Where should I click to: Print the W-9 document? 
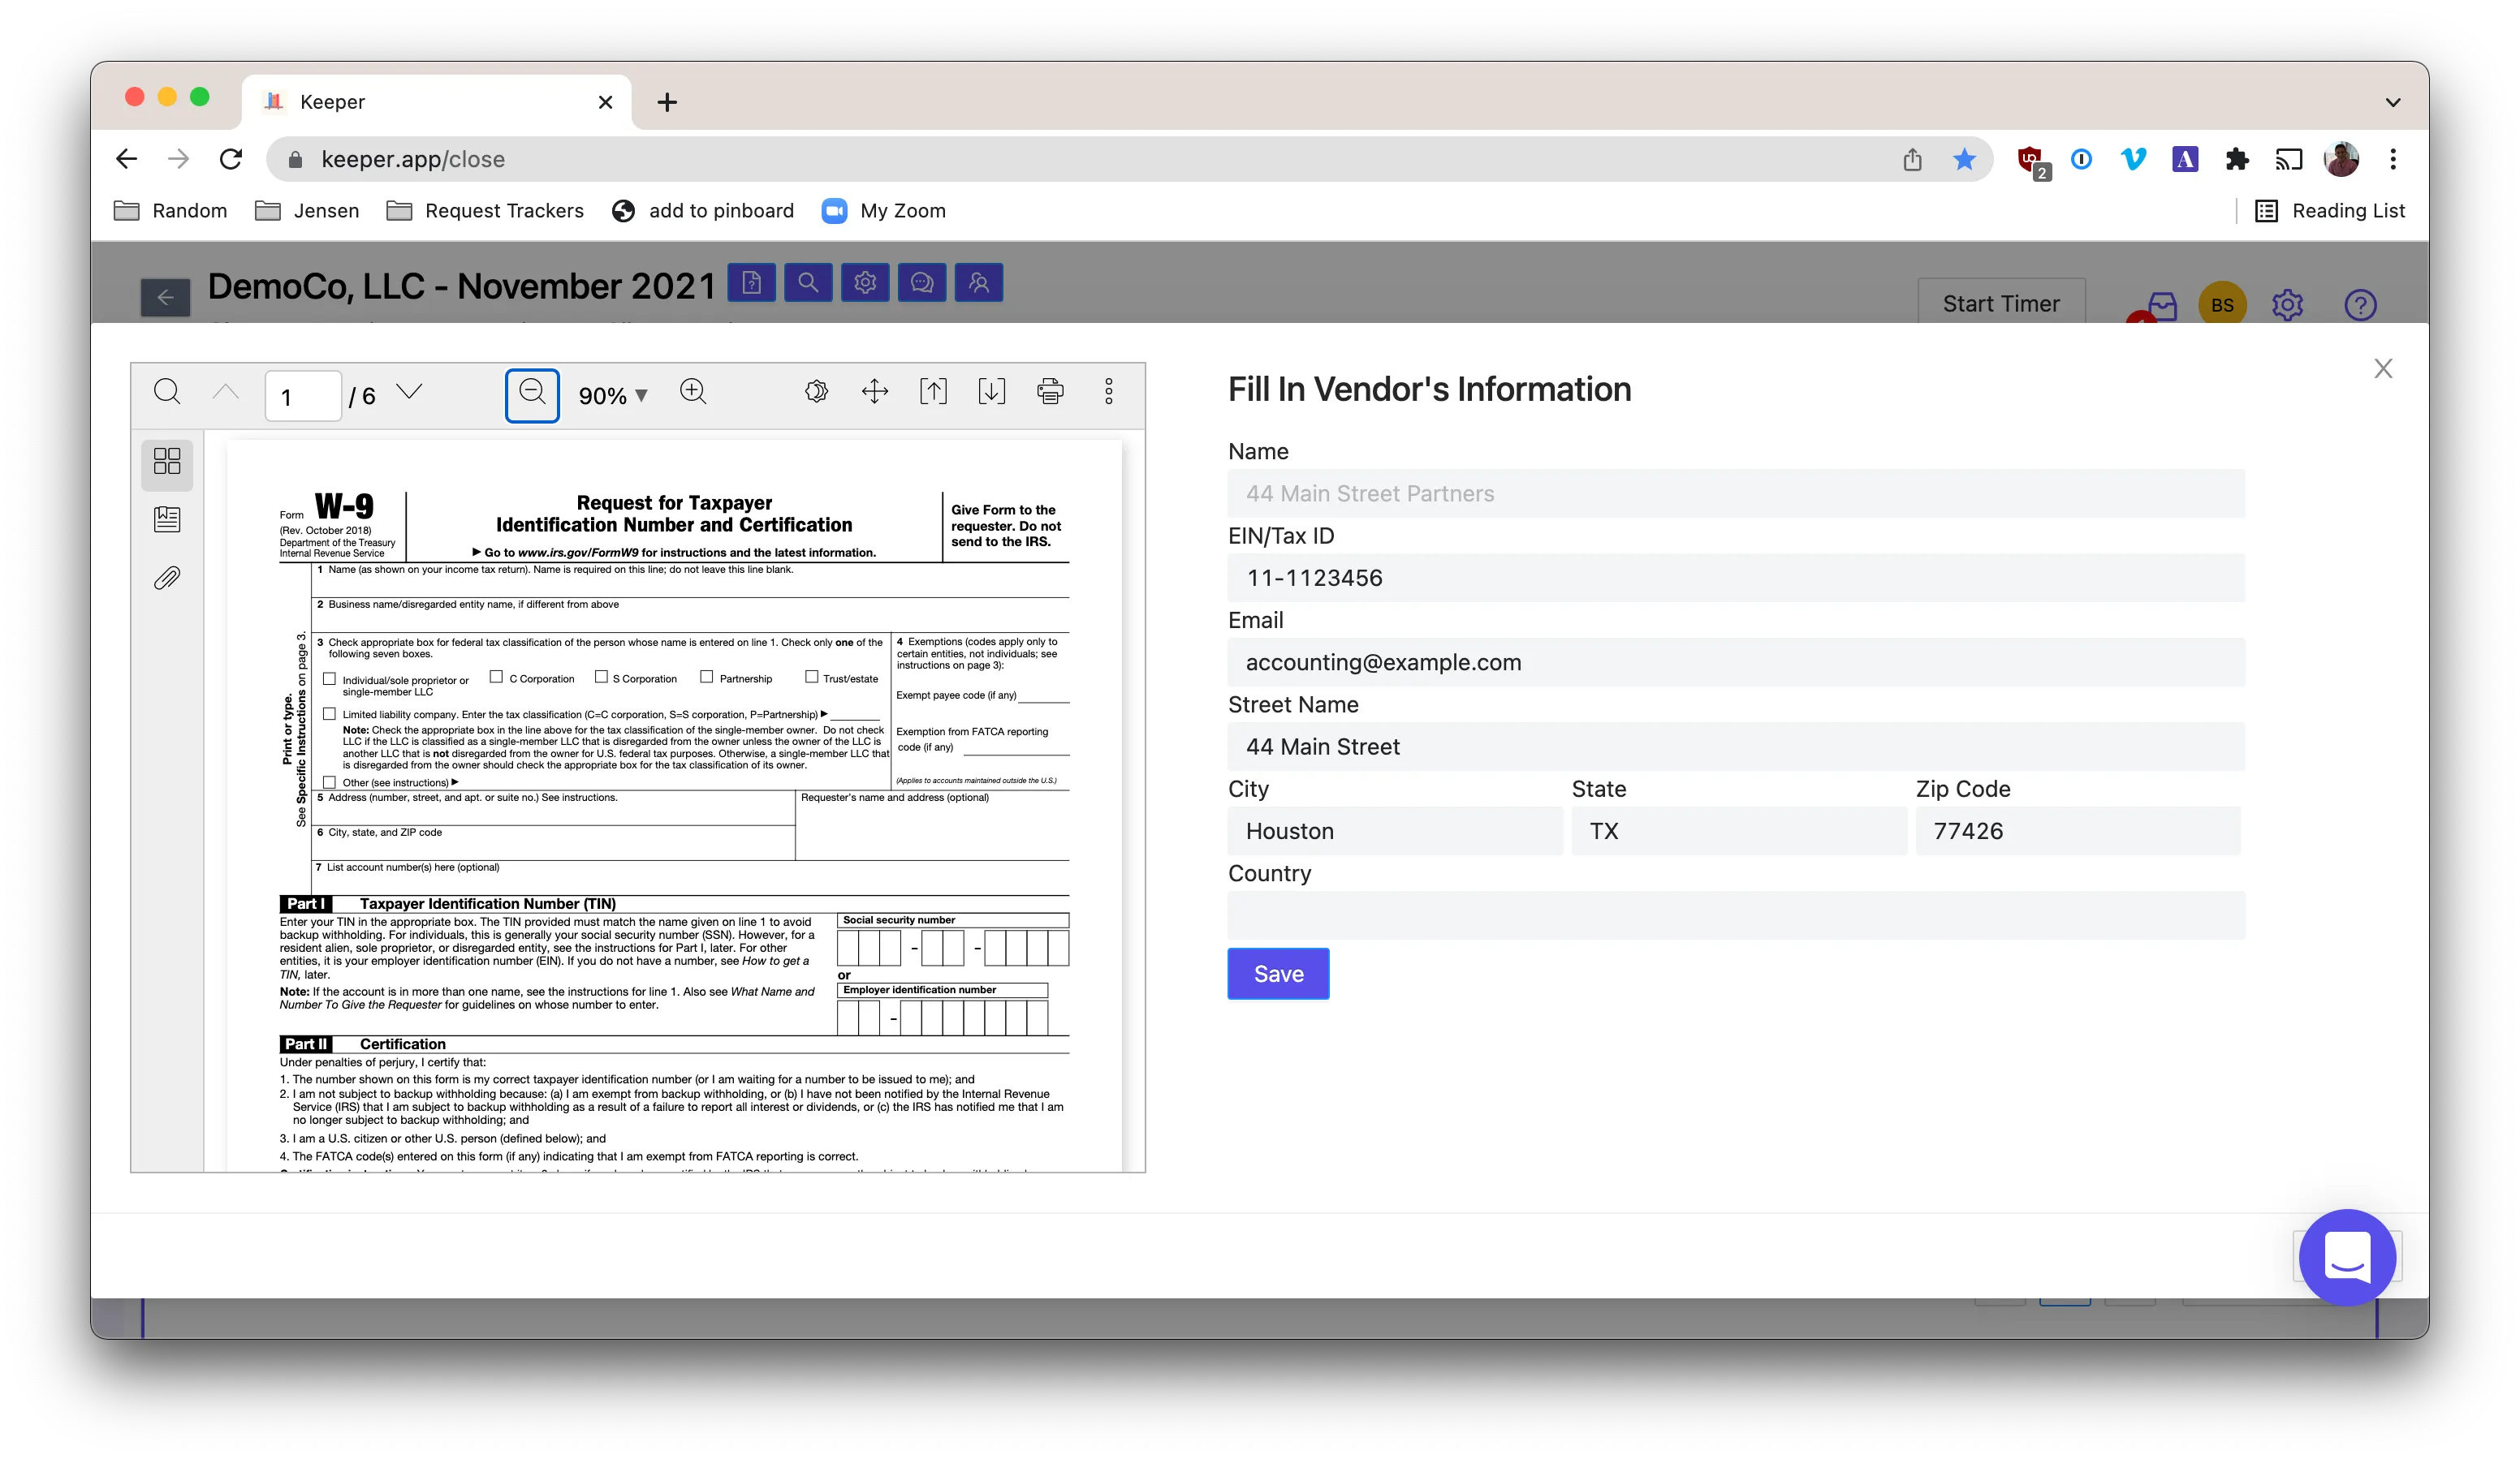(x=1050, y=392)
